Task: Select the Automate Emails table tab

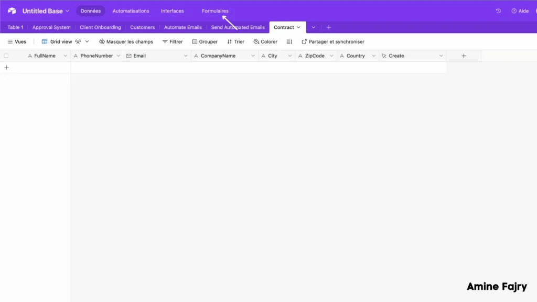Action: coord(183,27)
